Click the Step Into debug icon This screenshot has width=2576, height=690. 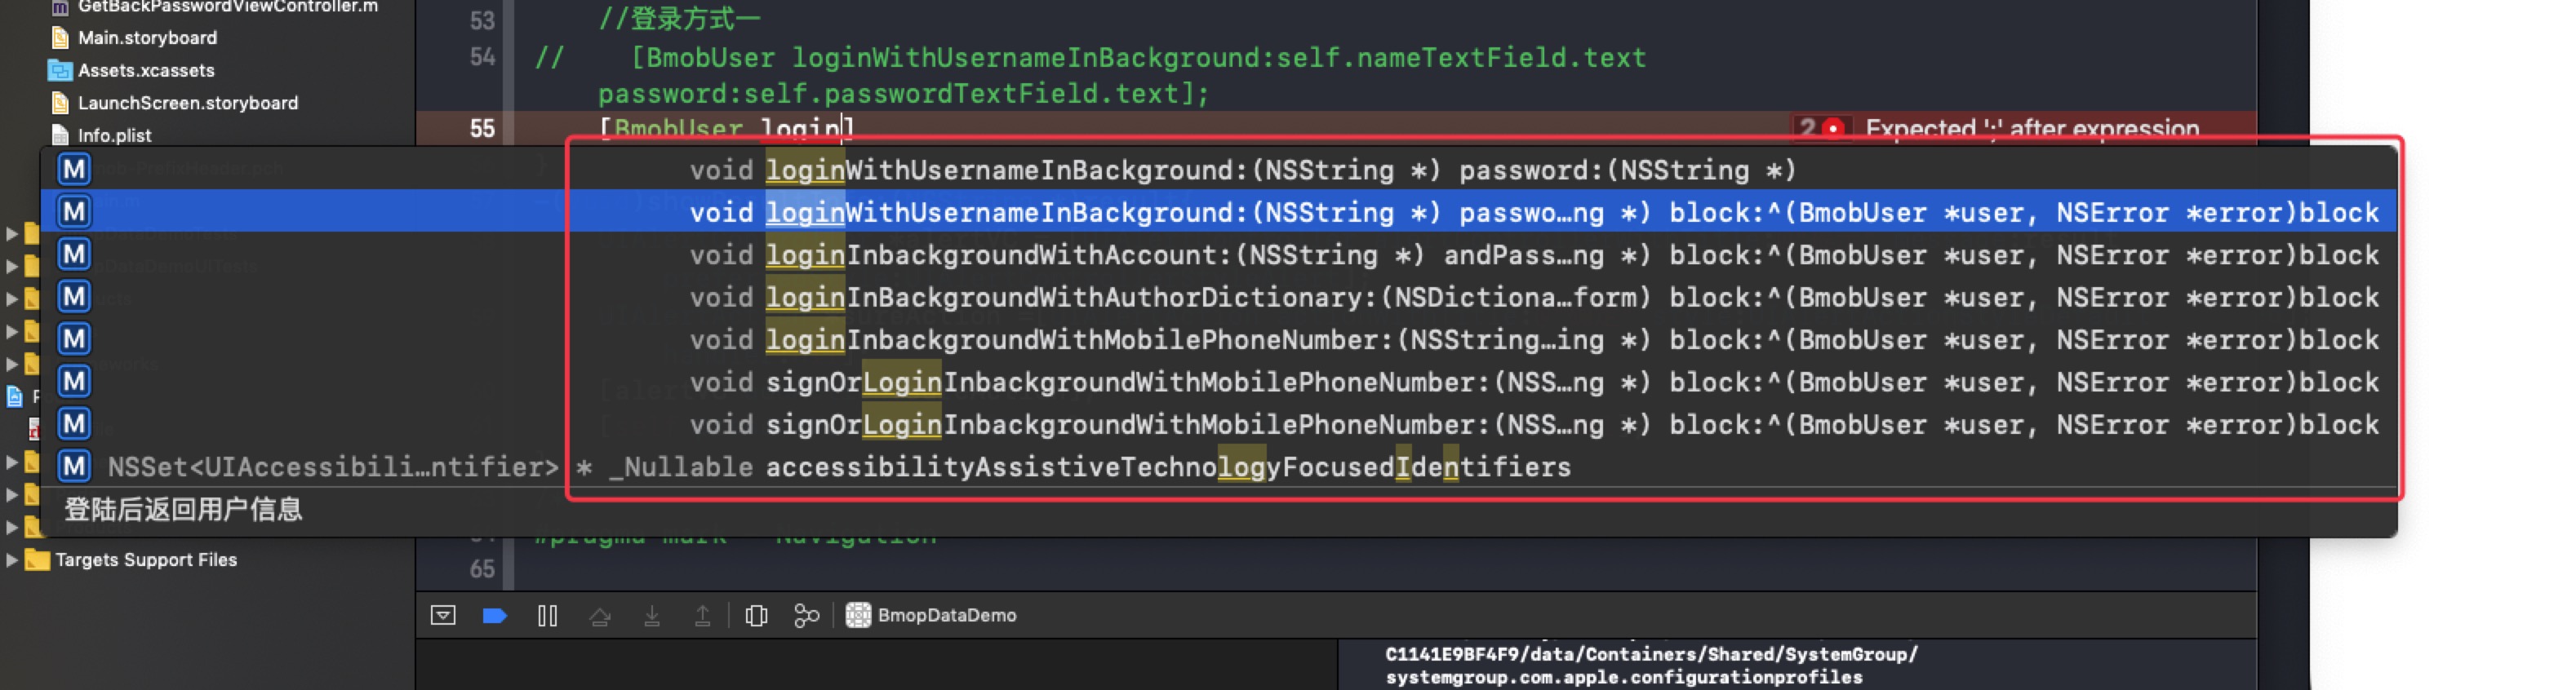click(652, 616)
